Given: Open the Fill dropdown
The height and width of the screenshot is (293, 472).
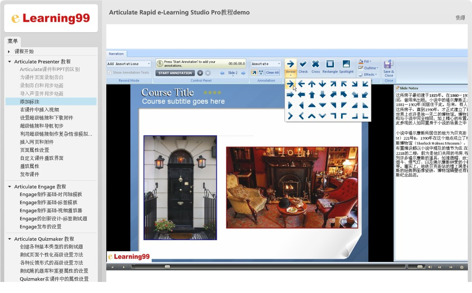Looking at the screenshot, I should (364, 61).
